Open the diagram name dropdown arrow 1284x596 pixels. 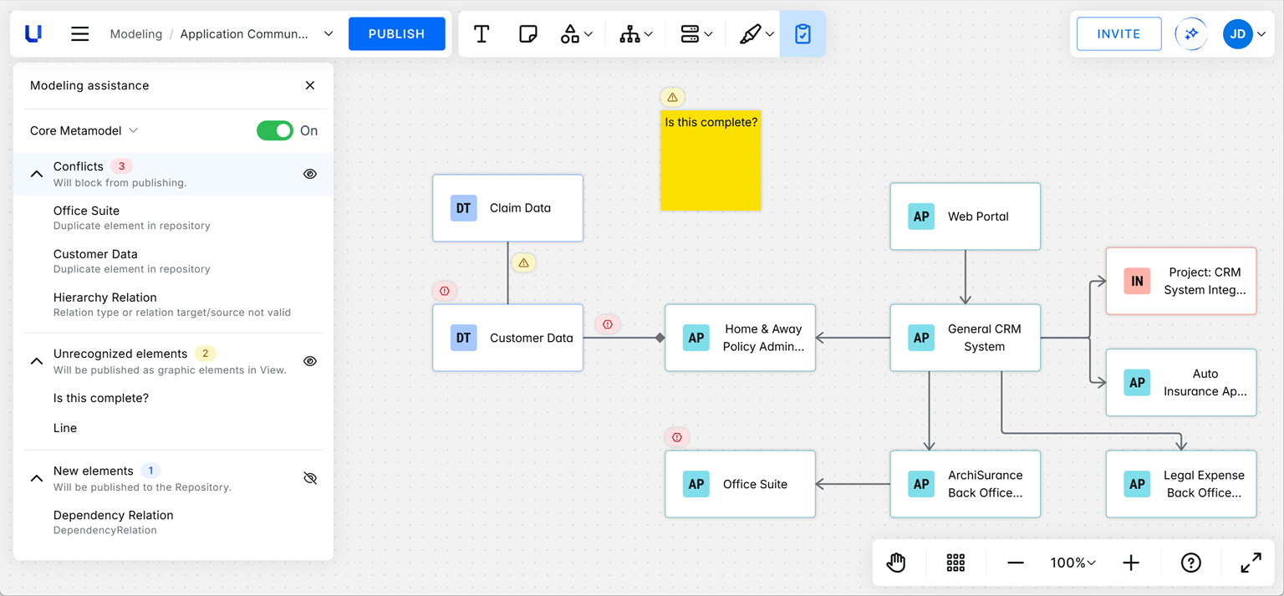pos(329,34)
